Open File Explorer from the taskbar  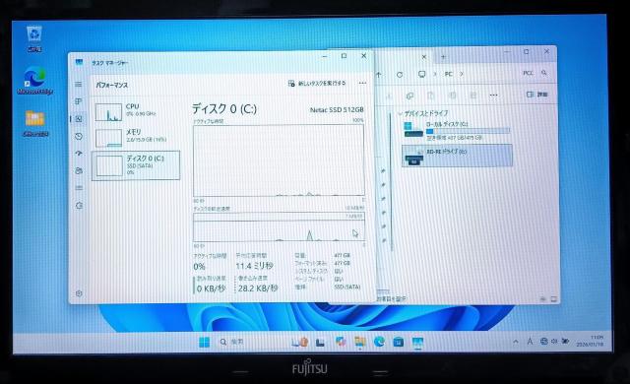[x=360, y=342]
